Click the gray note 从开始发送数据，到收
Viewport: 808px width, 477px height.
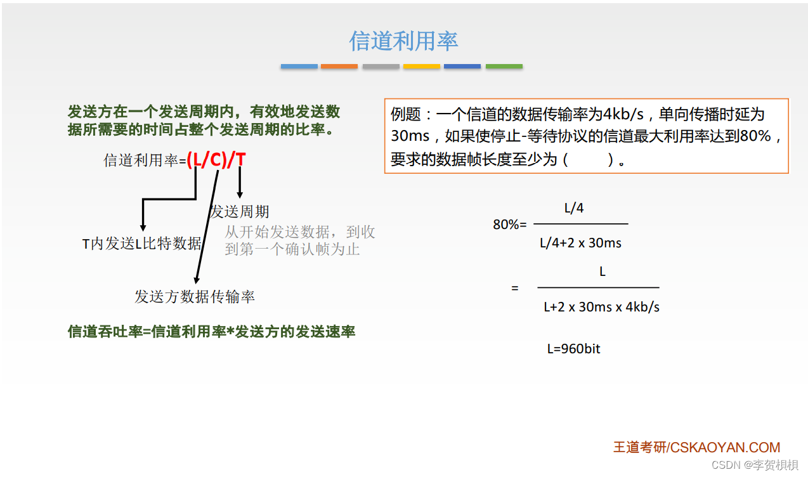[x=300, y=232]
